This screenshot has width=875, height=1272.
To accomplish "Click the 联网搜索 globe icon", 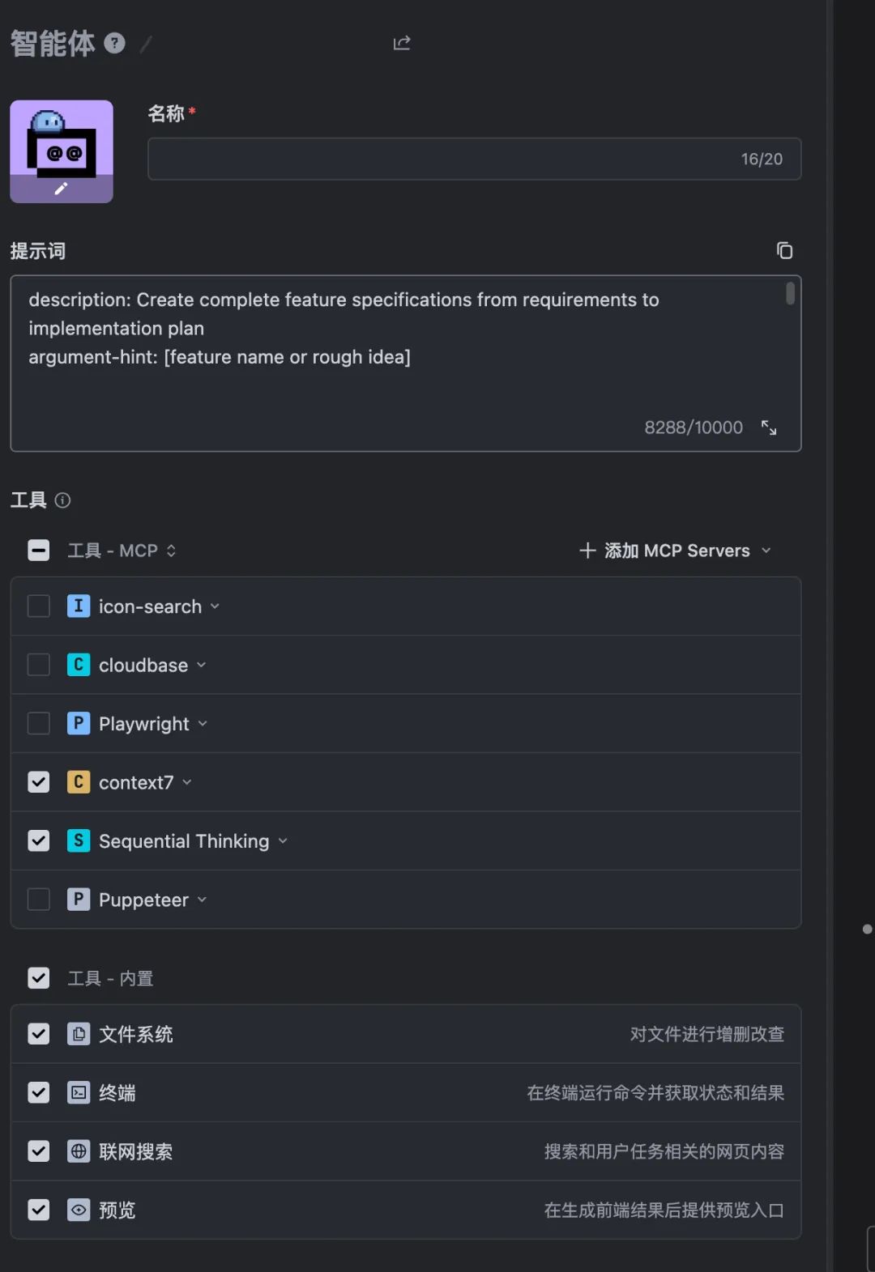I will click(79, 1151).
